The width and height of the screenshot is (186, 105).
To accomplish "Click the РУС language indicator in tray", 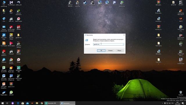I will click(x=172, y=103).
